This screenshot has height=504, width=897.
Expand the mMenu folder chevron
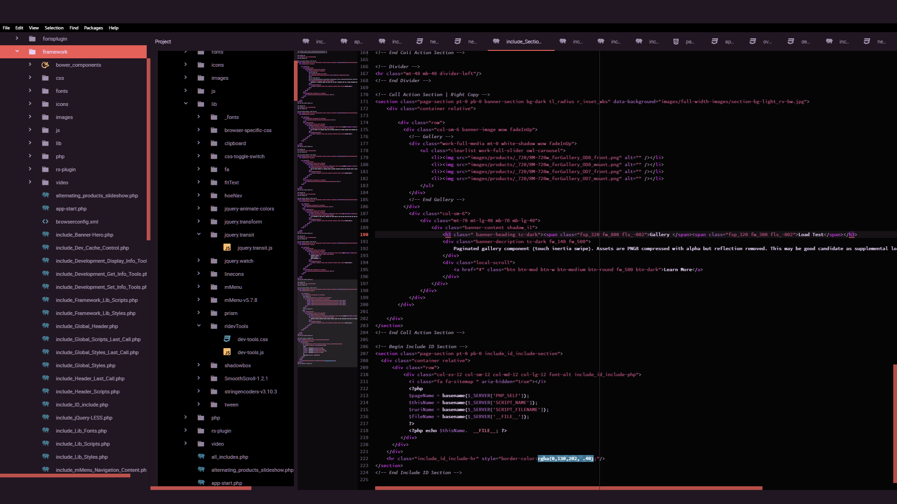pos(199,287)
